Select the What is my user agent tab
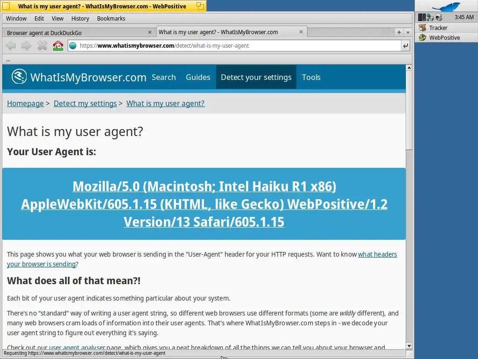 (x=232, y=32)
